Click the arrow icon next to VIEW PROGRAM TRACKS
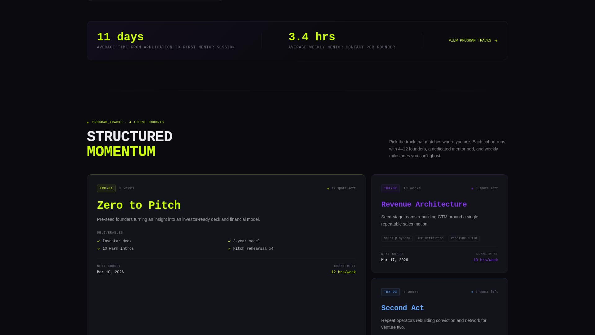Viewport: 595px width, 335px height. click(x=496, y=40)
